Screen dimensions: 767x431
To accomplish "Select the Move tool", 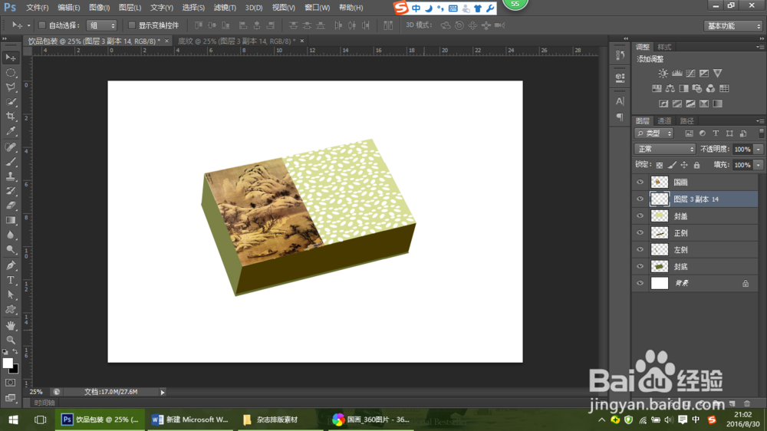I will (x=10, y=58).
